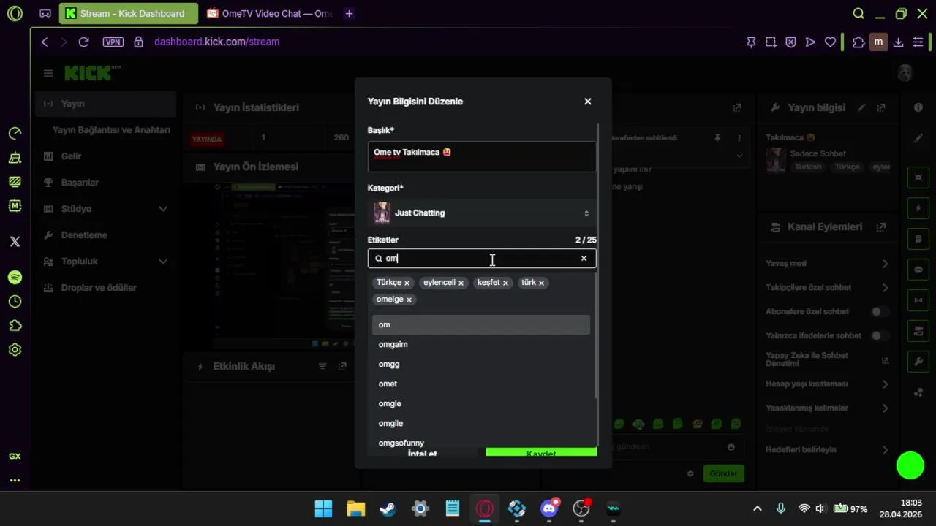Image resolution: width=936 pixels, height=526 pixels.
Task: Toggle Yalnızca ifadelerle sohbet switch
Action: click(880, 336)
